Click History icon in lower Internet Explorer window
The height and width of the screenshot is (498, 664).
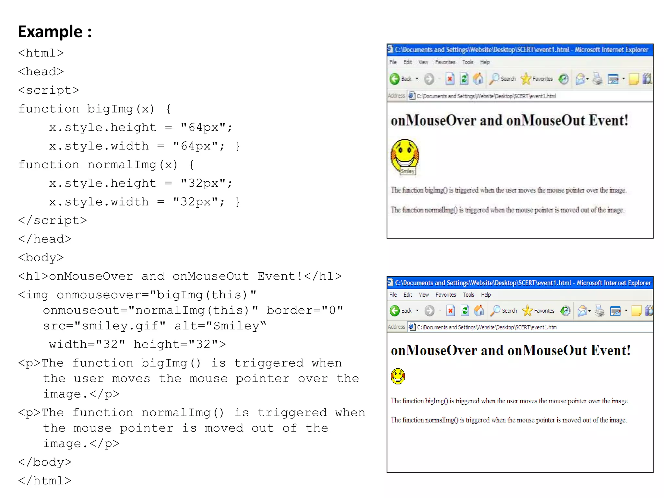point(565,311)
